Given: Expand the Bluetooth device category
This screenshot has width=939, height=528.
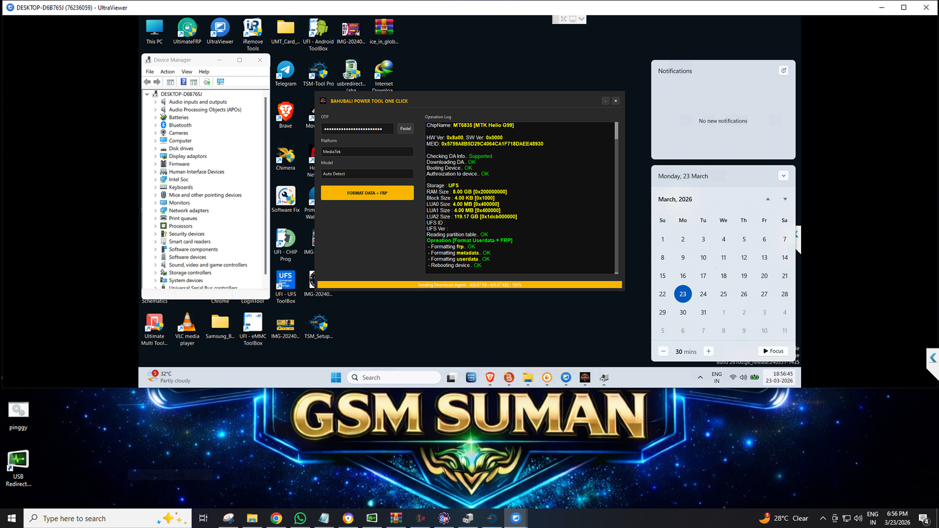Looking at the screenshot, I should [156, 125].
